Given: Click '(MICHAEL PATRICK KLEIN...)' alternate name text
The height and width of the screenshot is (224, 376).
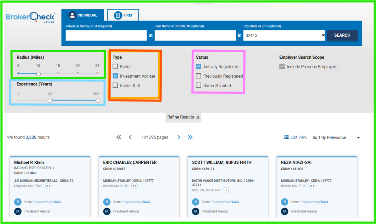Looking at the screenshot, I should pyautogui.click(x=34, y=168).
